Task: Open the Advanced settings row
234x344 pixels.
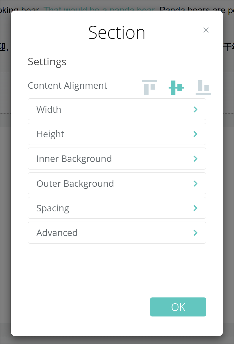Action: click(x=117, y=233)
